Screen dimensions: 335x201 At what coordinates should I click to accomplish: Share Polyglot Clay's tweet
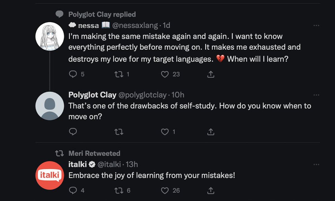211,131
